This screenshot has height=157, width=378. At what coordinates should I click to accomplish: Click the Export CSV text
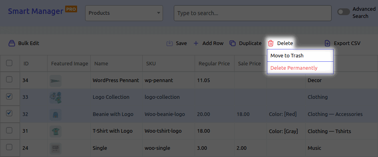(x=347, y=43)
